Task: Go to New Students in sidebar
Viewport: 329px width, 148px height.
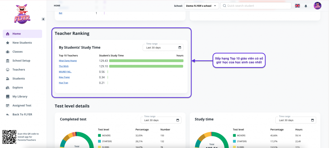Action: [x=22, y=43]
